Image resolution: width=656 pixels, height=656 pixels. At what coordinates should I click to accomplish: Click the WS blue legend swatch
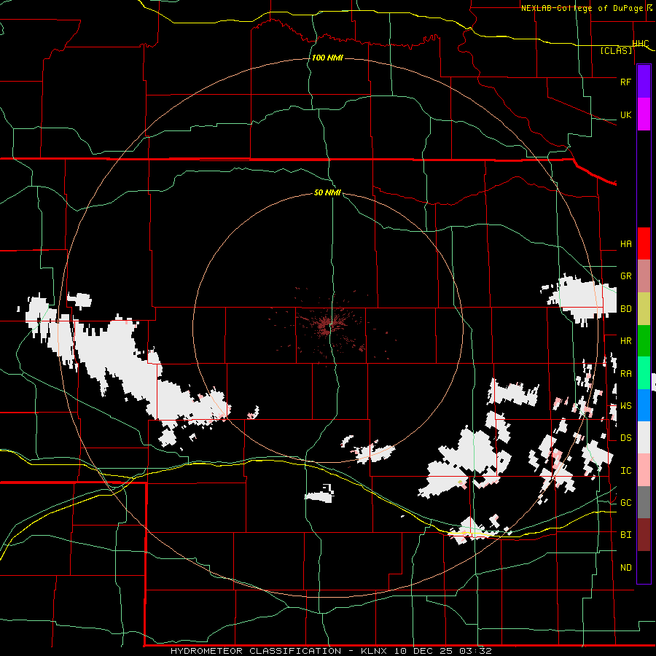tap(644, 405)
